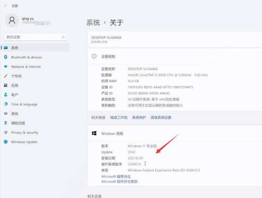Click Windows Feature Experience Pack value
The height and width of the screenshot is (198, 262).
click(164, 170)
